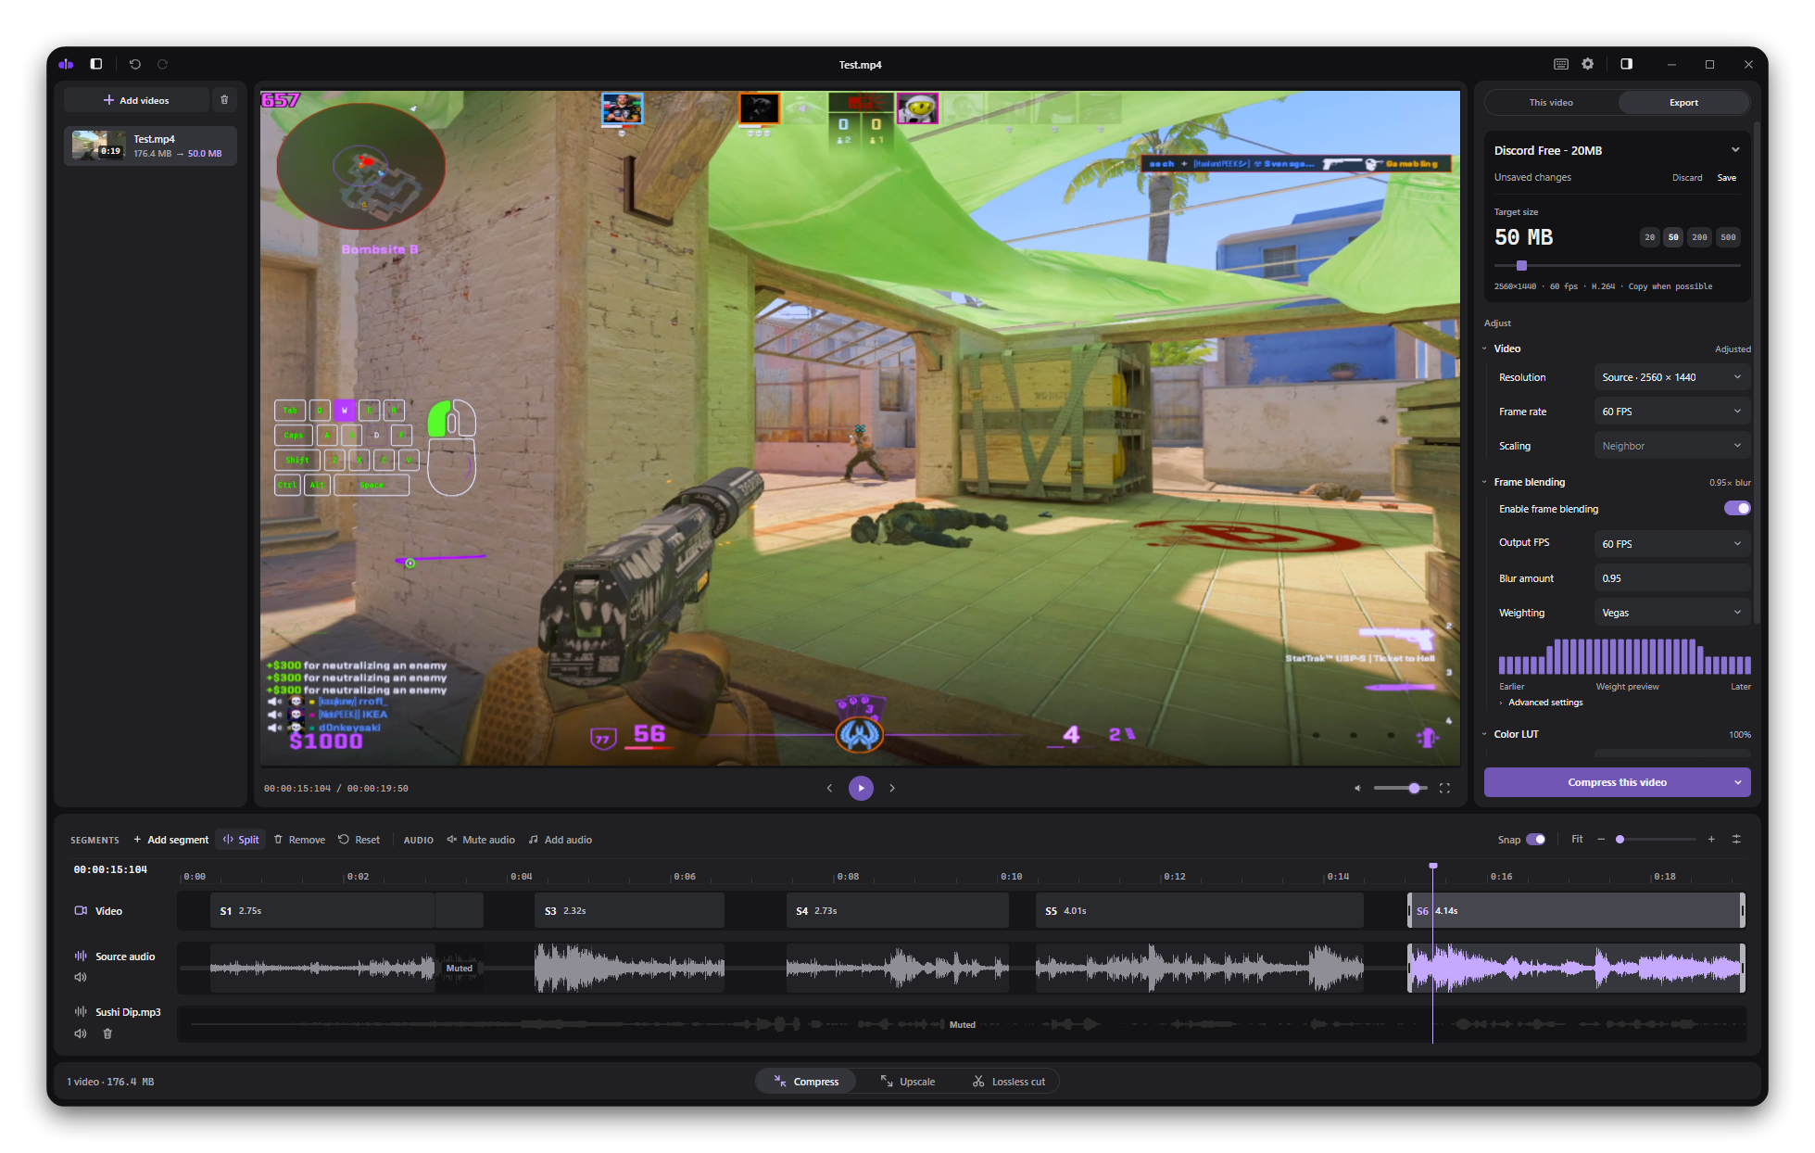Play the video preview

point(861,788)
